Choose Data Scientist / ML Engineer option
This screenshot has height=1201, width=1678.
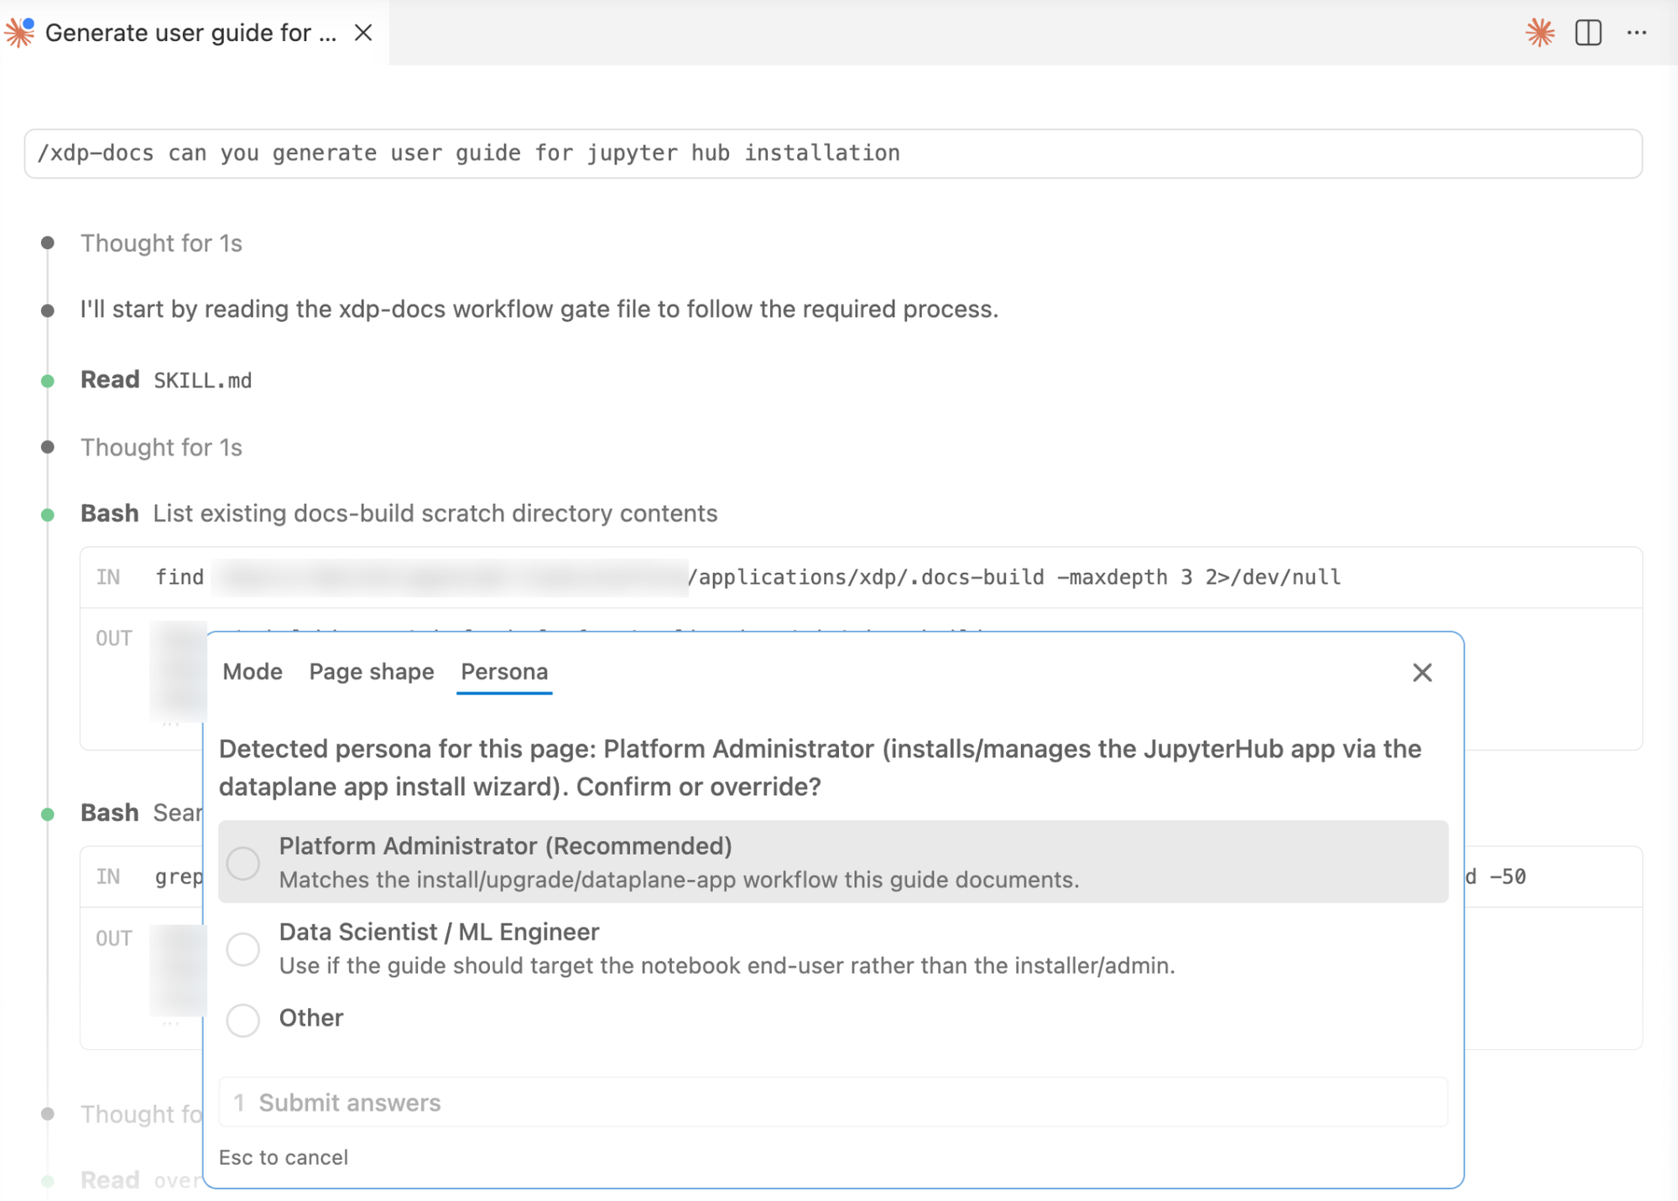243,949
